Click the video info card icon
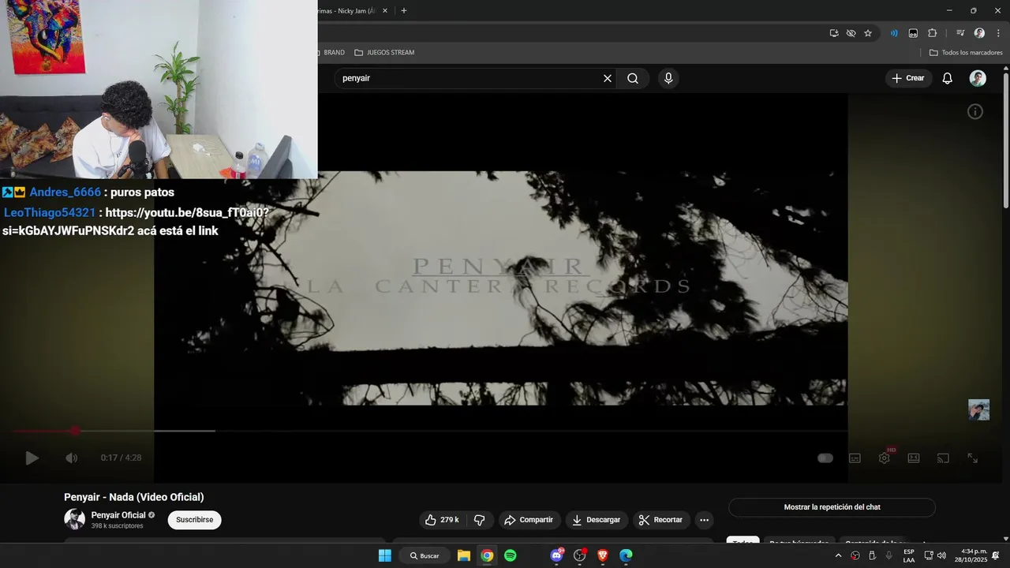This screenshot has width=1010, height=568. pyautogui.click(x=975, y=112)
